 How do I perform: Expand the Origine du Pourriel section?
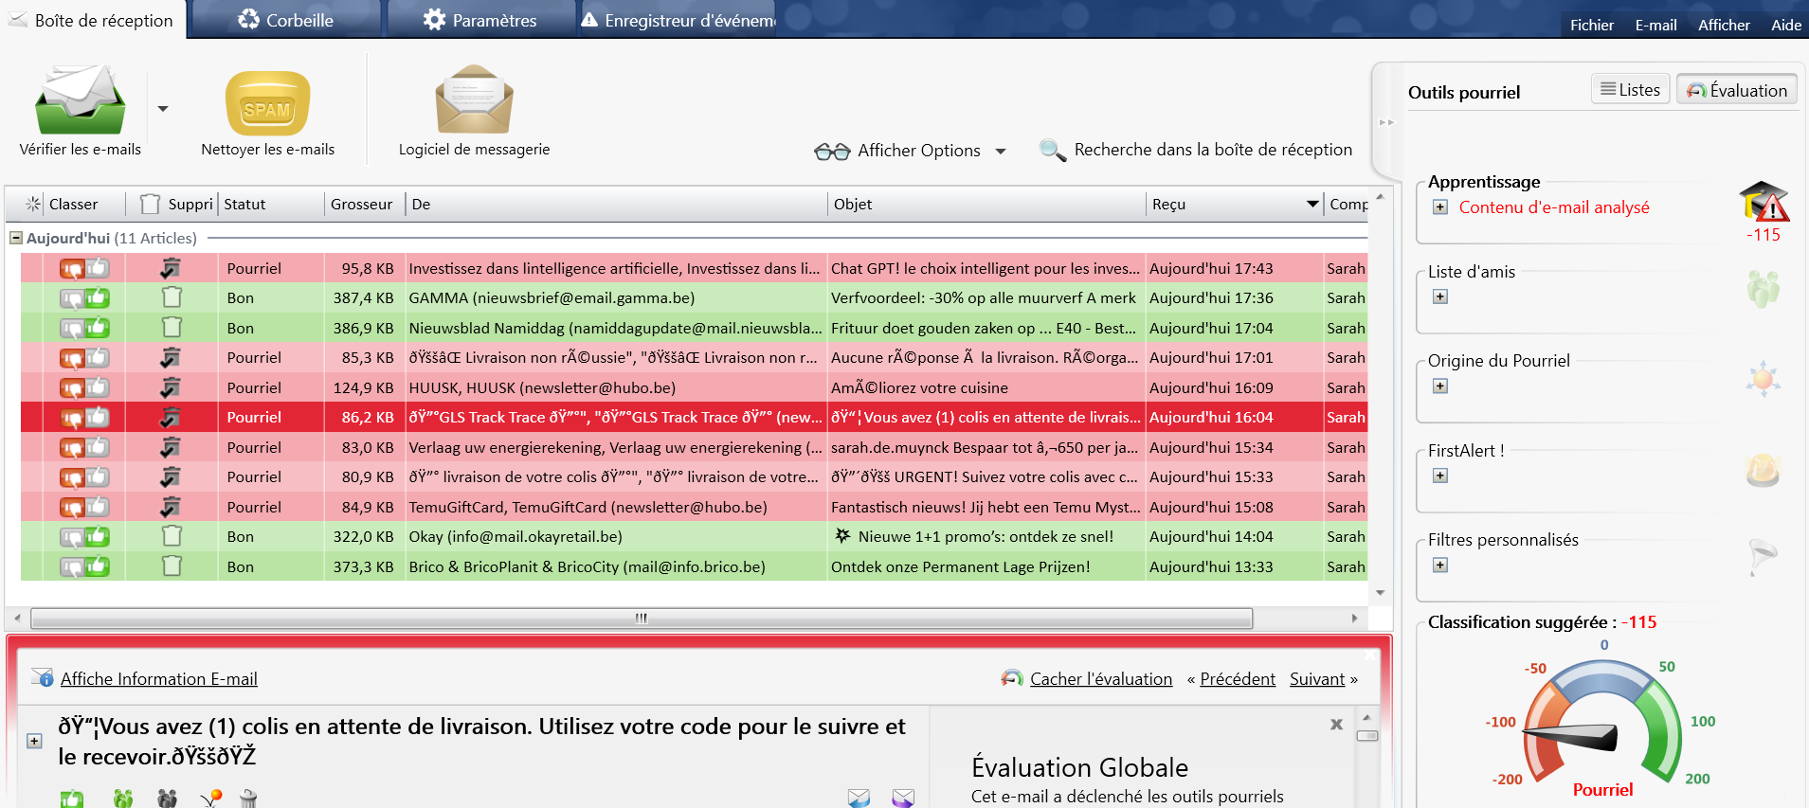pos(1440,386)
